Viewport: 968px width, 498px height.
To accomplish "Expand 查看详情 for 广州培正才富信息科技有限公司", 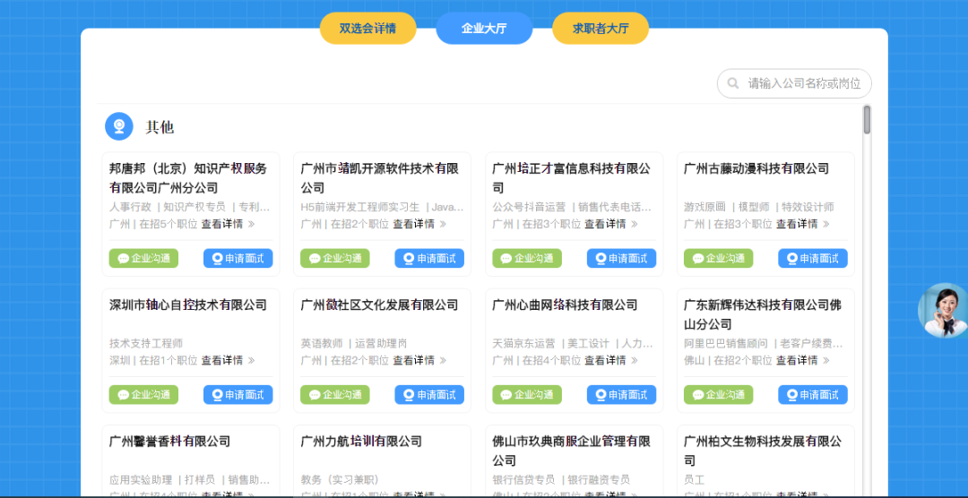I will coord(610,224).
